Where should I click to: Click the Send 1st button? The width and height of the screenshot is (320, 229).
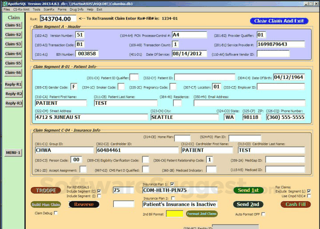click(x=248, y=190)
